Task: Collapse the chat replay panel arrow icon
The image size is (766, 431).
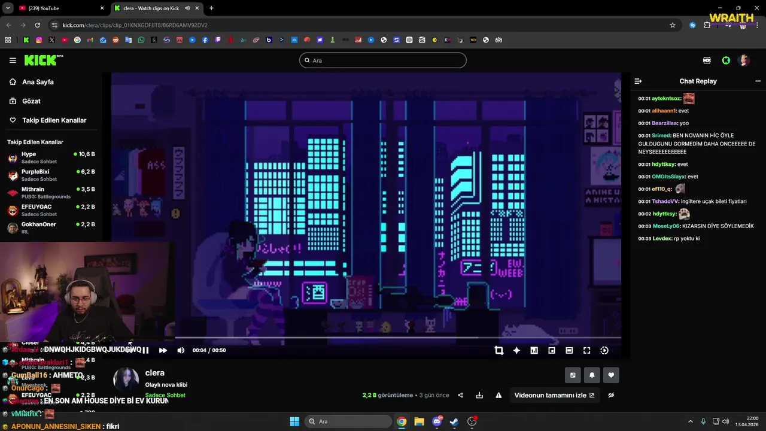Action: [638, 81]
